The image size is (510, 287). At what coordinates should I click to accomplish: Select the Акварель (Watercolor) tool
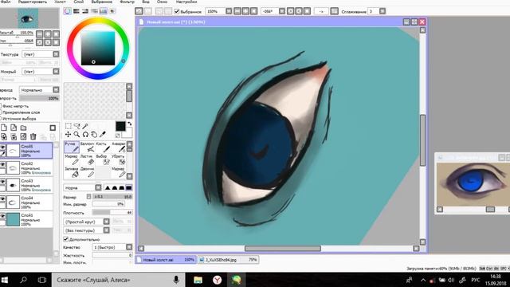pyautogui.click(x=119, y=147)
